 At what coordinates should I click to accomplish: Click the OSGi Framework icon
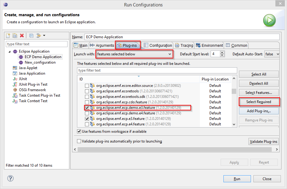(15, 90)
